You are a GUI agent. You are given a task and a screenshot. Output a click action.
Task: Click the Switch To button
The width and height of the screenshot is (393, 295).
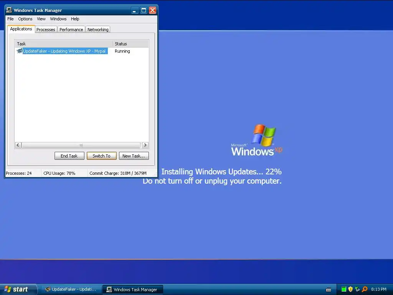[101, 156]
